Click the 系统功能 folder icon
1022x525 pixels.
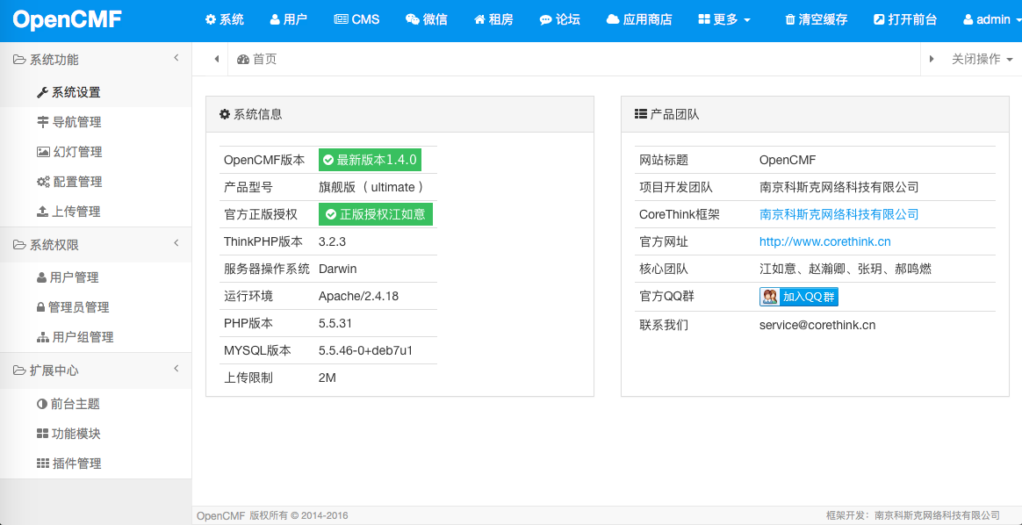click(x=19, y=60)
